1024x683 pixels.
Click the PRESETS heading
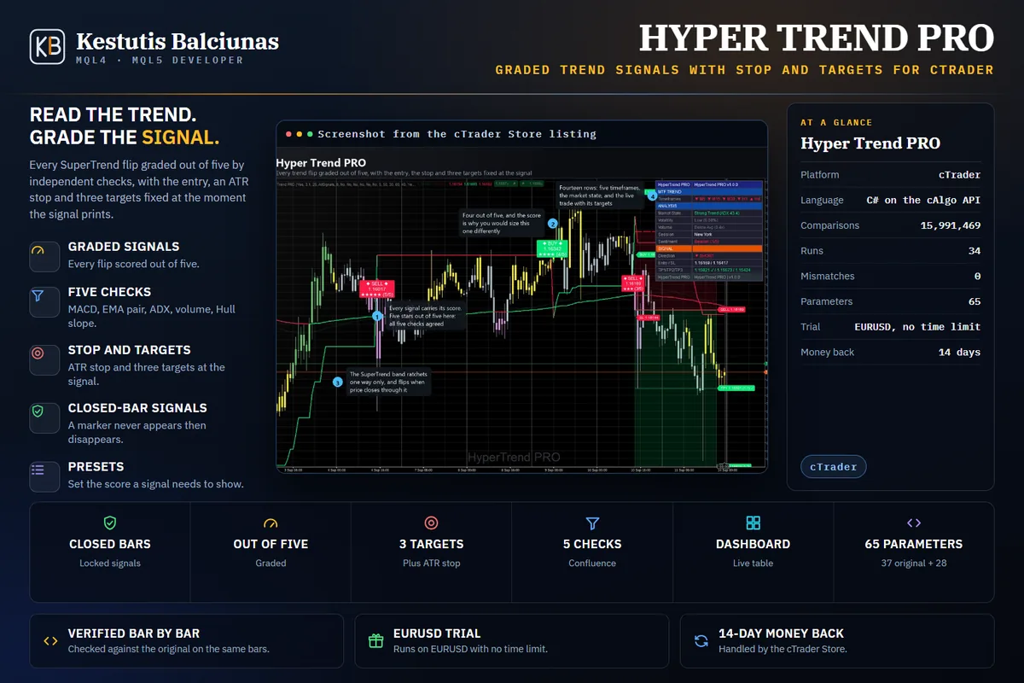(x=96, y=467)
